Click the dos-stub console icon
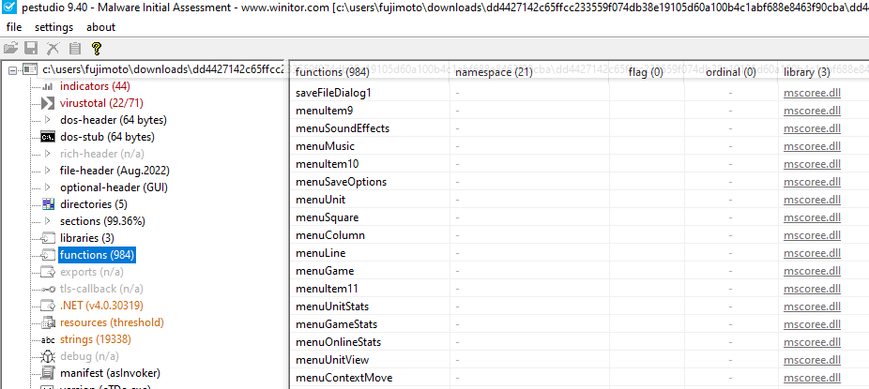This screenshot has height=389, width=869. pyautogui.click(x=48, y=137)
